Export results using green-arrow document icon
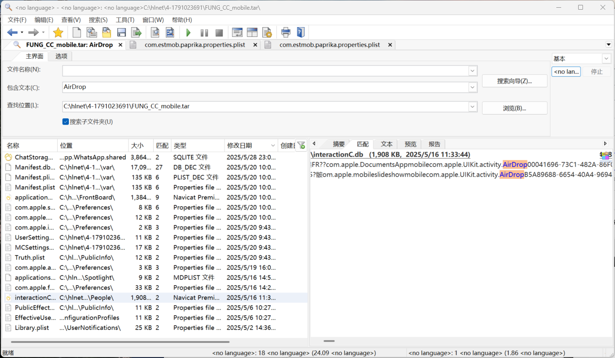 tap(137, 33)
